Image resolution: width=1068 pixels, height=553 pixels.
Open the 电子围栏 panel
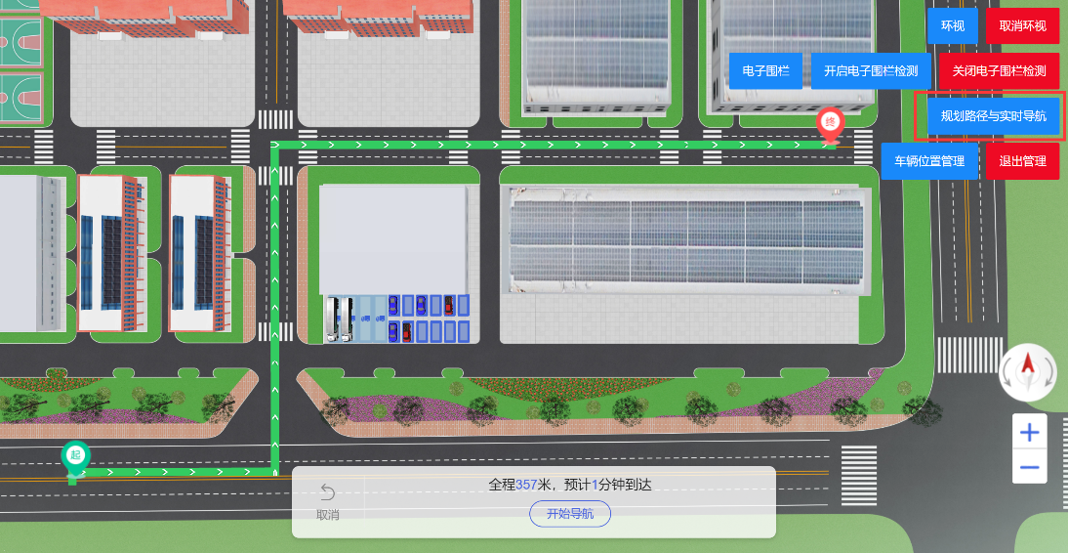pyautogui.click(x=765, y=71)
